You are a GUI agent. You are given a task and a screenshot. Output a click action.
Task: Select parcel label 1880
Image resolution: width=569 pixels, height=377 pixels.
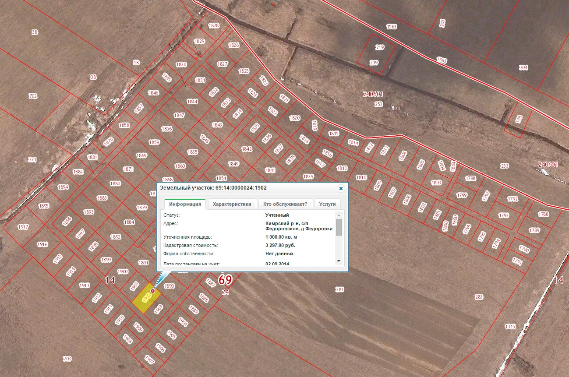point(115,183)
